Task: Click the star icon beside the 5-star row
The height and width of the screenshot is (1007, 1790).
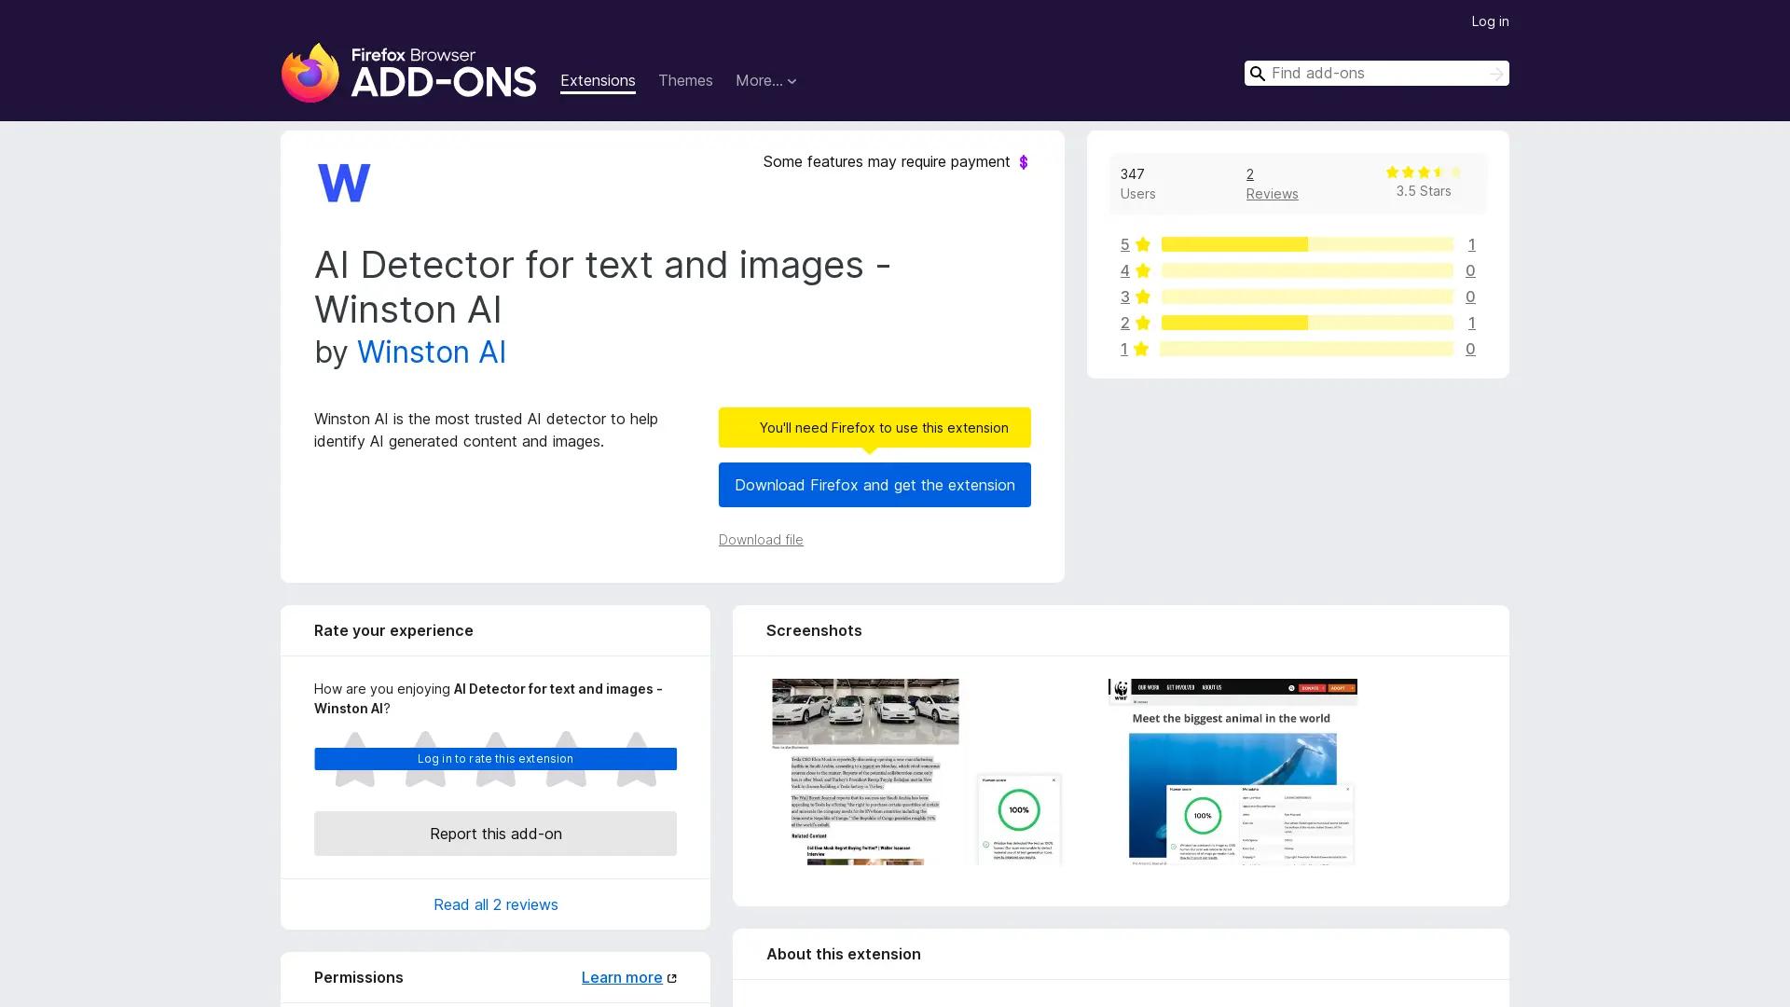Action: coord(1142,244)
